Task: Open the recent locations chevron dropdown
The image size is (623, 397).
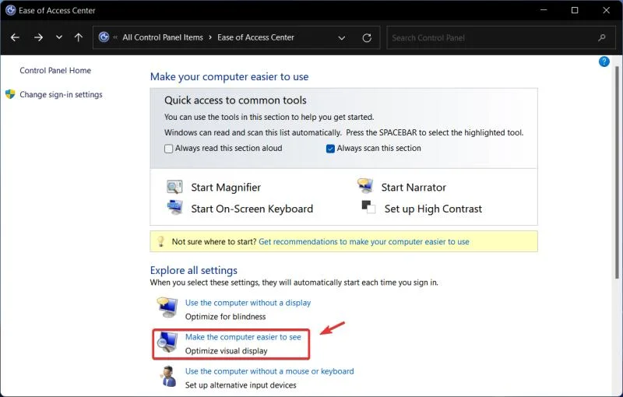Action: pos(59,37)
